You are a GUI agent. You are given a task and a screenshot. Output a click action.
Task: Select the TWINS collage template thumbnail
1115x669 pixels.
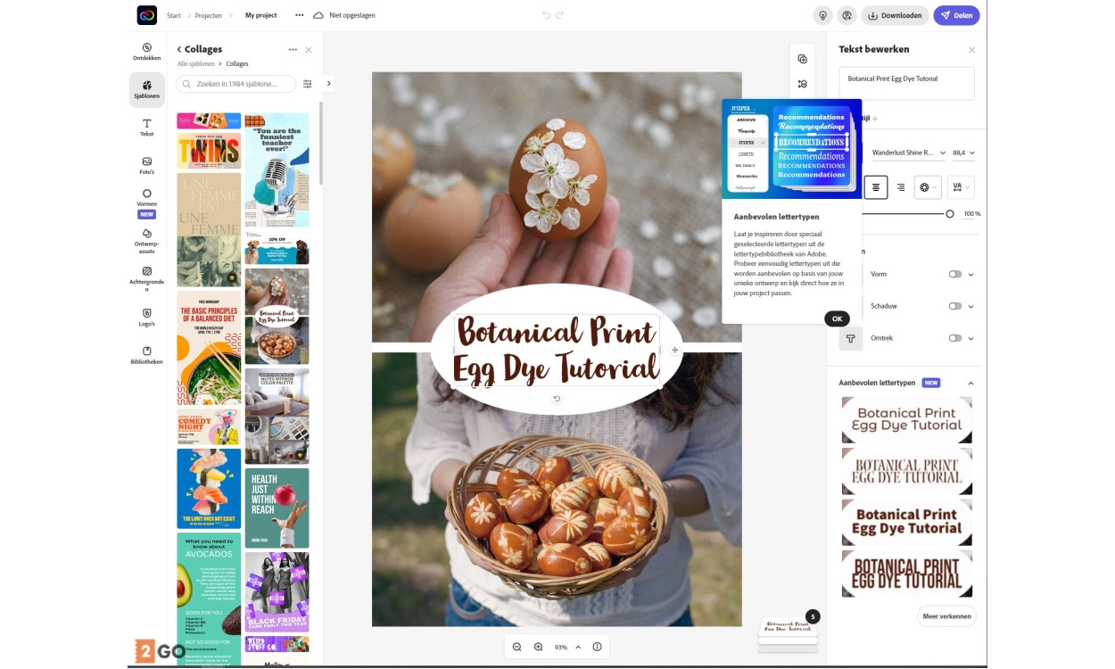[209, 152]
